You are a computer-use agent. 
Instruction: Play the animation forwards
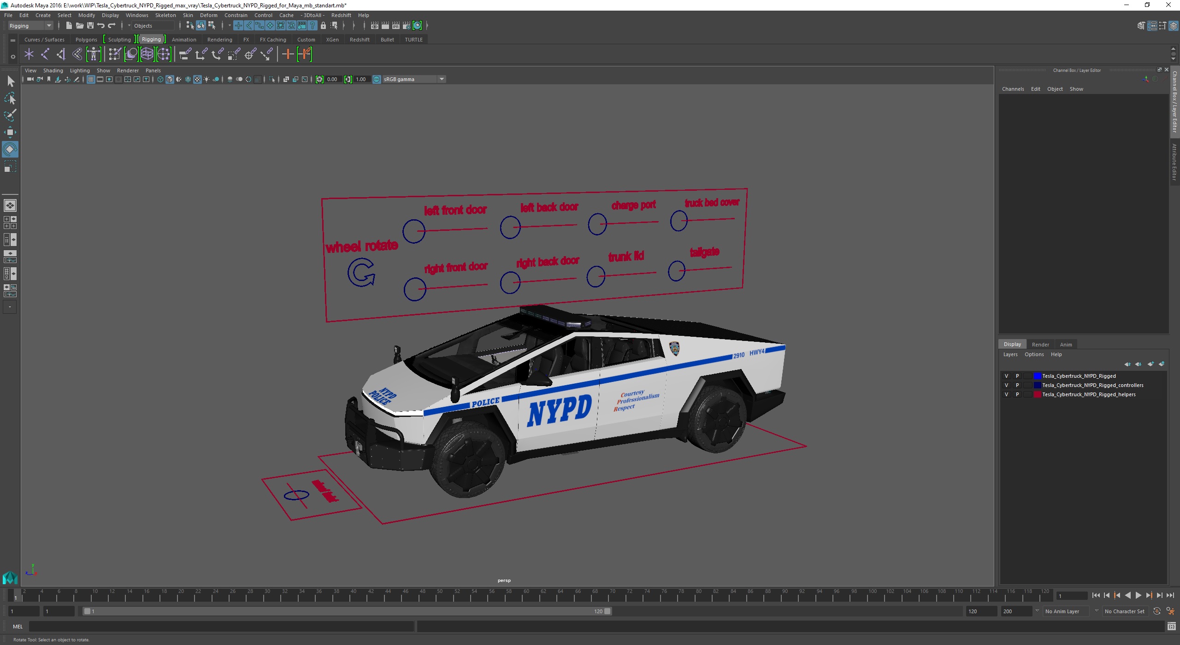tap(1139, 595)
